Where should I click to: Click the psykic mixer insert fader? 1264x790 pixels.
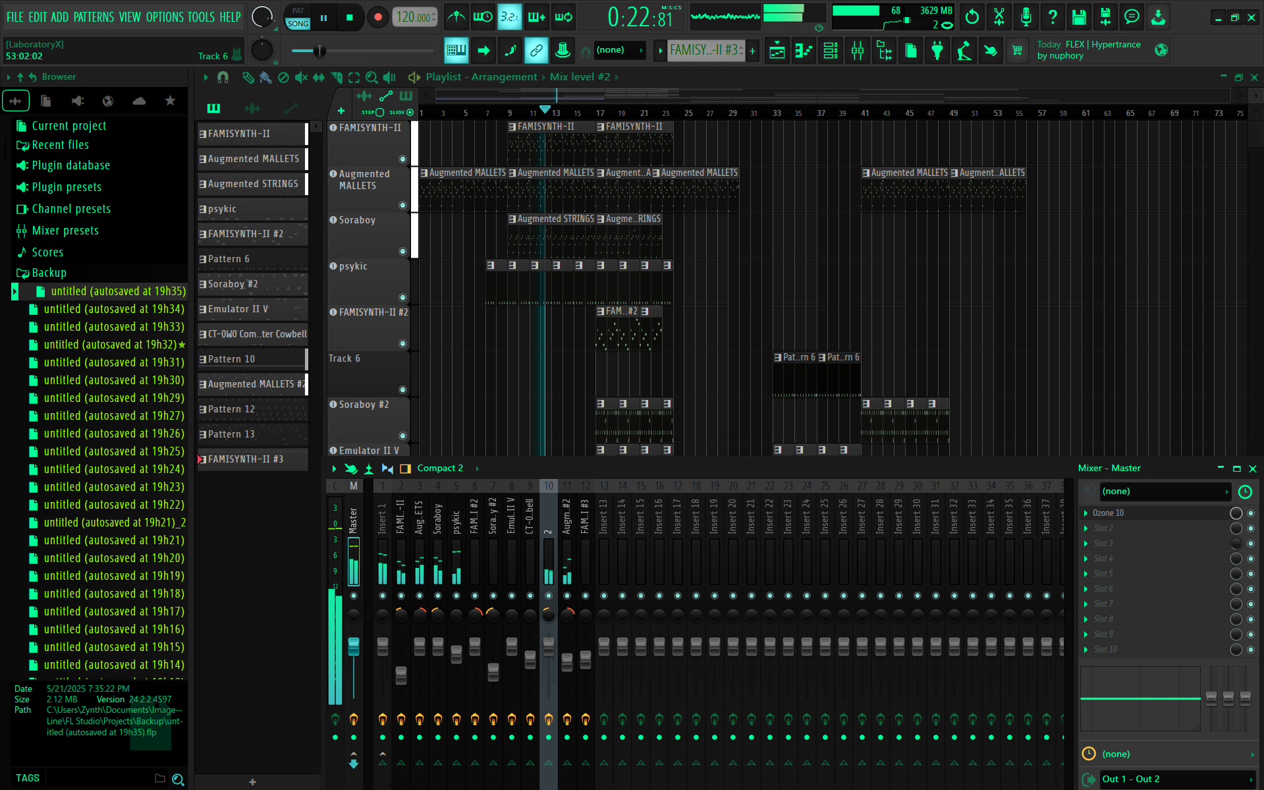[x=456, y=654]
